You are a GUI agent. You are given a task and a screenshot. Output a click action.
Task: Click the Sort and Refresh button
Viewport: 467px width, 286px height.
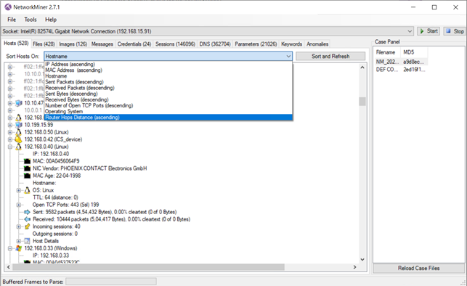pyautogui.click(x=330, y=56)
